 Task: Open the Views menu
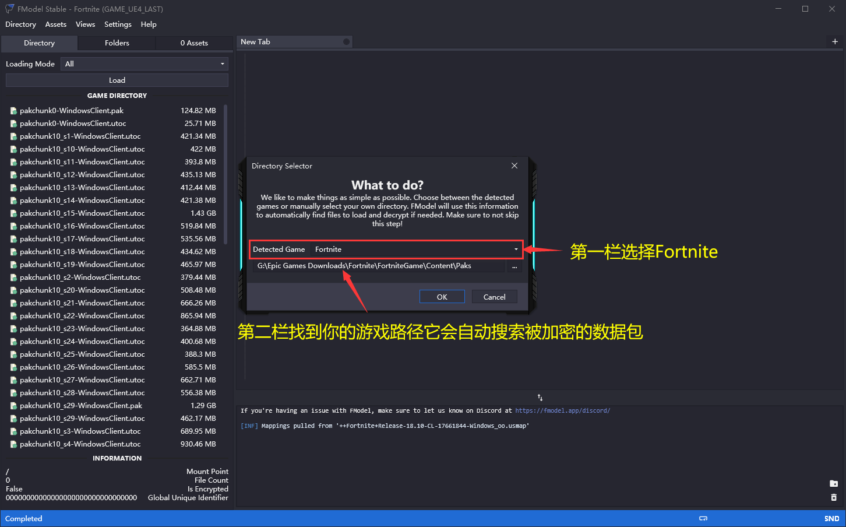[x=85, y=24]
